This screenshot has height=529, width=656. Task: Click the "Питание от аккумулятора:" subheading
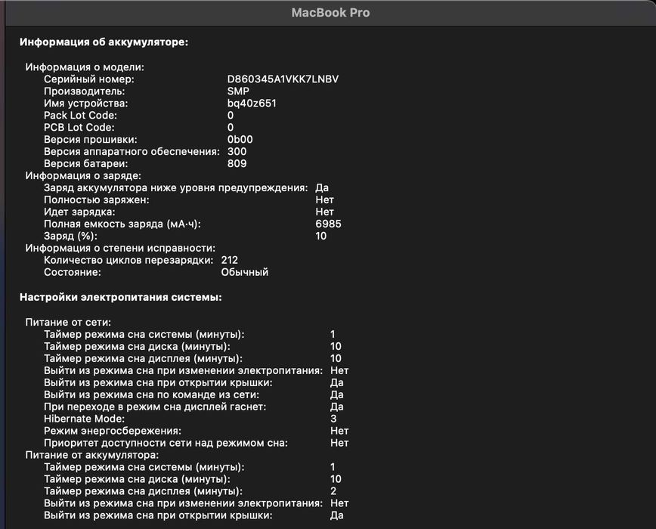tap(92, 455)
